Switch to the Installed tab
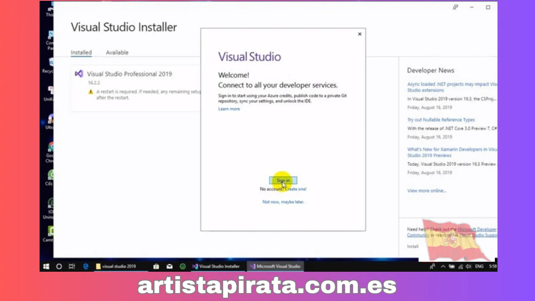Screen dimensions: 535x301 tap(81, 53)
